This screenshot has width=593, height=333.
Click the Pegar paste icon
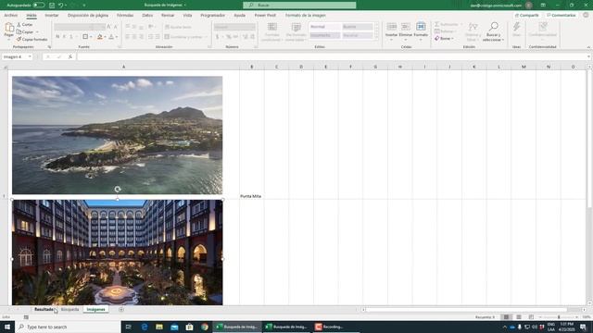(9, 28)
